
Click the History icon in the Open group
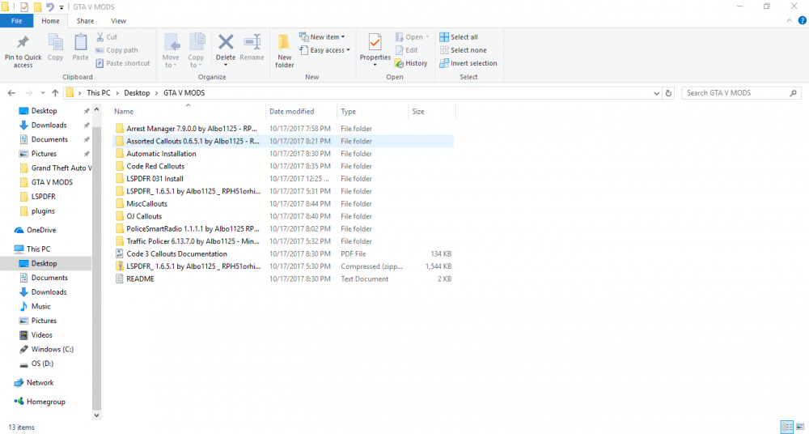click(399, 63)
